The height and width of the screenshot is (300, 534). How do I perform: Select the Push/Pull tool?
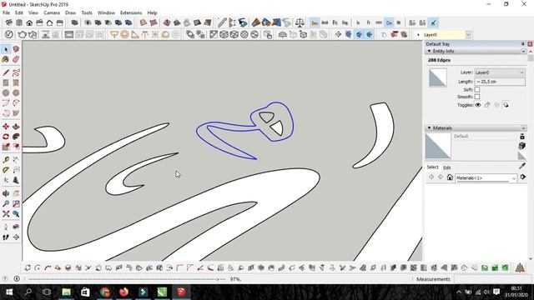16,127
